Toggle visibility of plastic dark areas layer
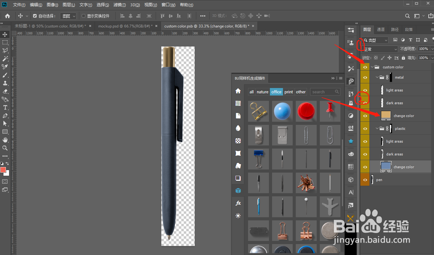Image resolution: width=434 pixels, height=255 pixels. 365,154
